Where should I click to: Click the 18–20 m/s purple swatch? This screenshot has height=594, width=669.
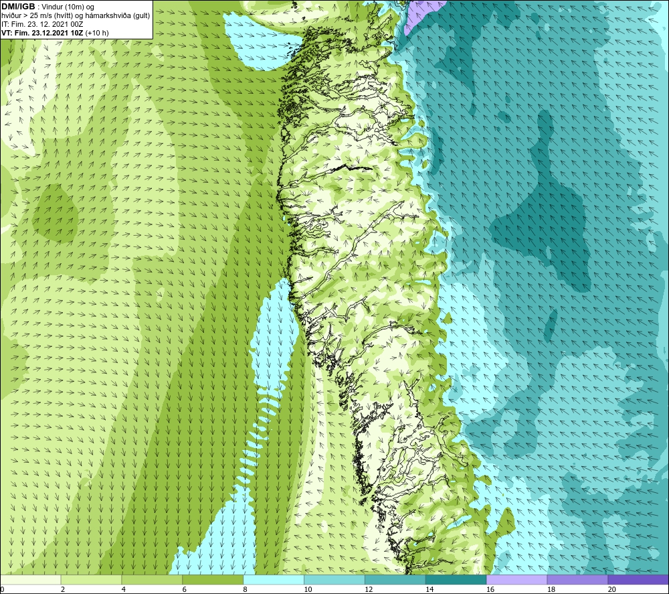pyautogui.click(x=578, y=579)
